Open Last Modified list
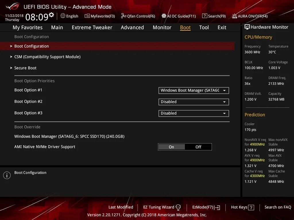 121,207
